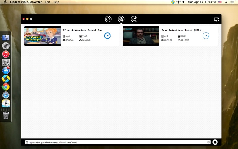This screenshot has height=149, width=238.
Task: Click the YouTube URL input field
Action: point(118,142)
